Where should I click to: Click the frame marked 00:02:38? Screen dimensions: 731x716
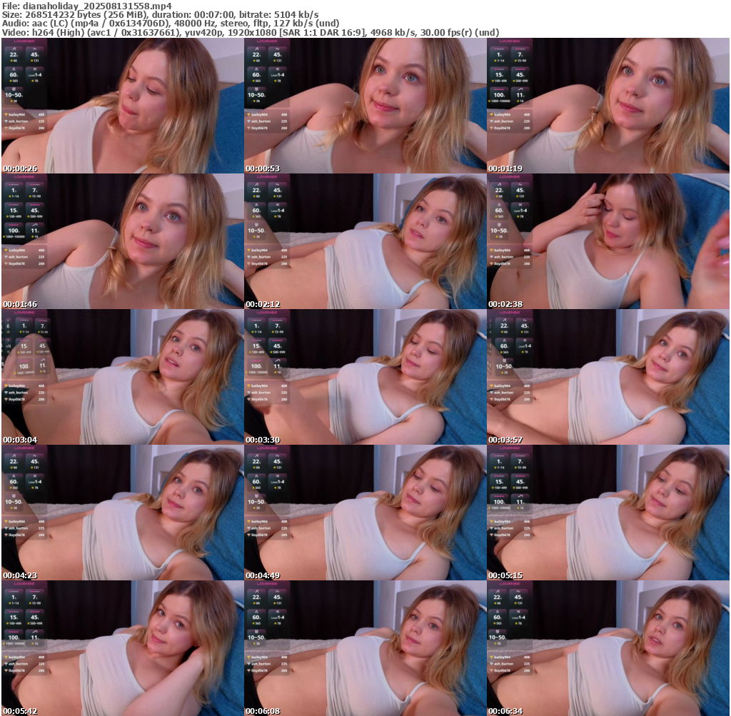coord(608,241)
